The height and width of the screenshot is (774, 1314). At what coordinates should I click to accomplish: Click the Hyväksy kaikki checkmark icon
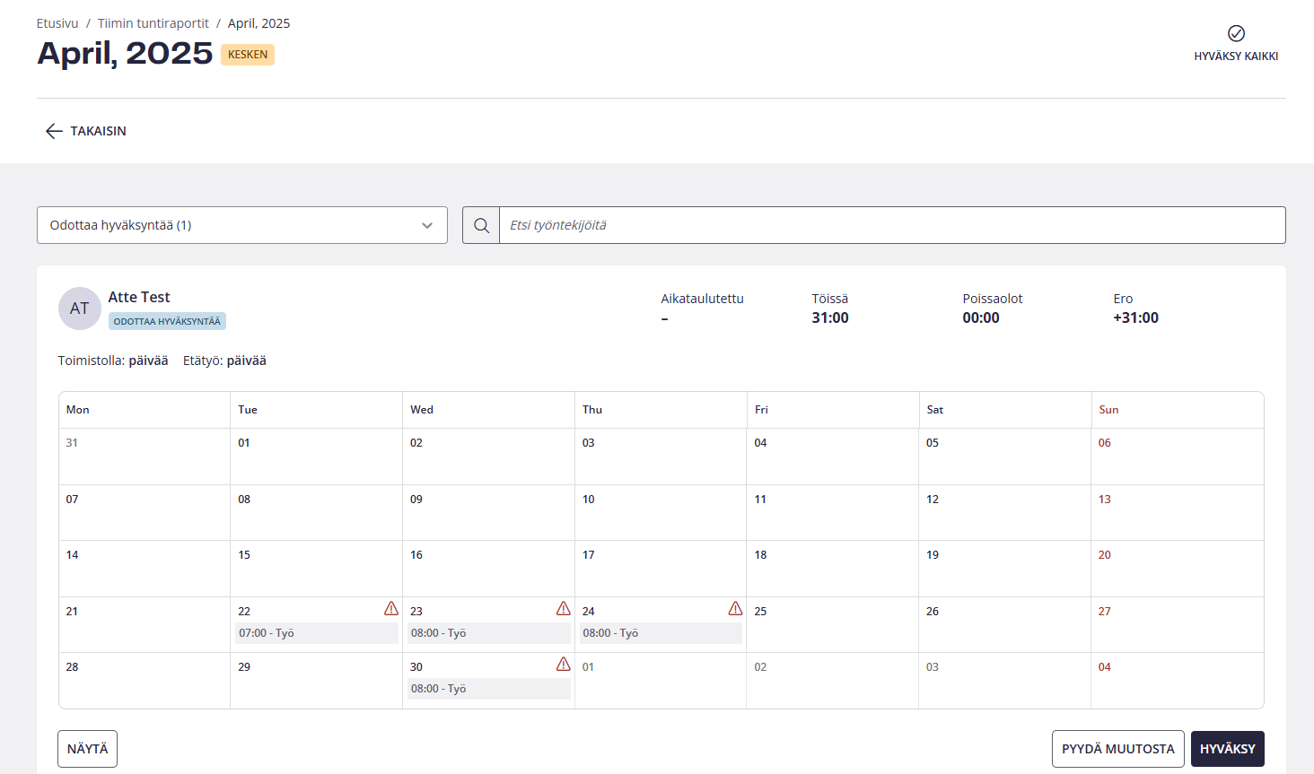1236,33
